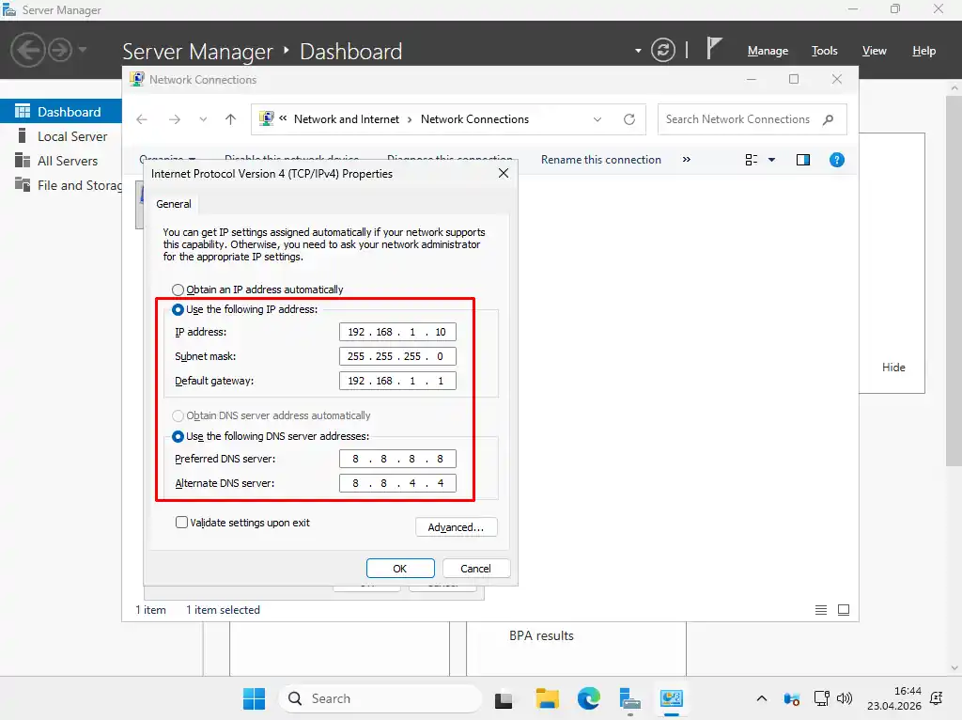The image size is (962, 720).
Task: Click the Server Manager back arrow
Action: click(27, 50)
